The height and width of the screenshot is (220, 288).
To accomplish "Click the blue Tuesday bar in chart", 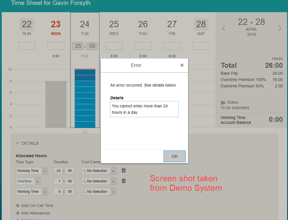I will point(85,98).
